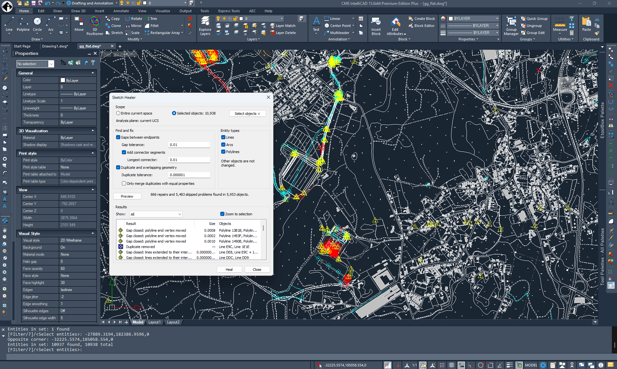Select the Line drawing tool
Screen dimensions: 617x369
(9, 25)
